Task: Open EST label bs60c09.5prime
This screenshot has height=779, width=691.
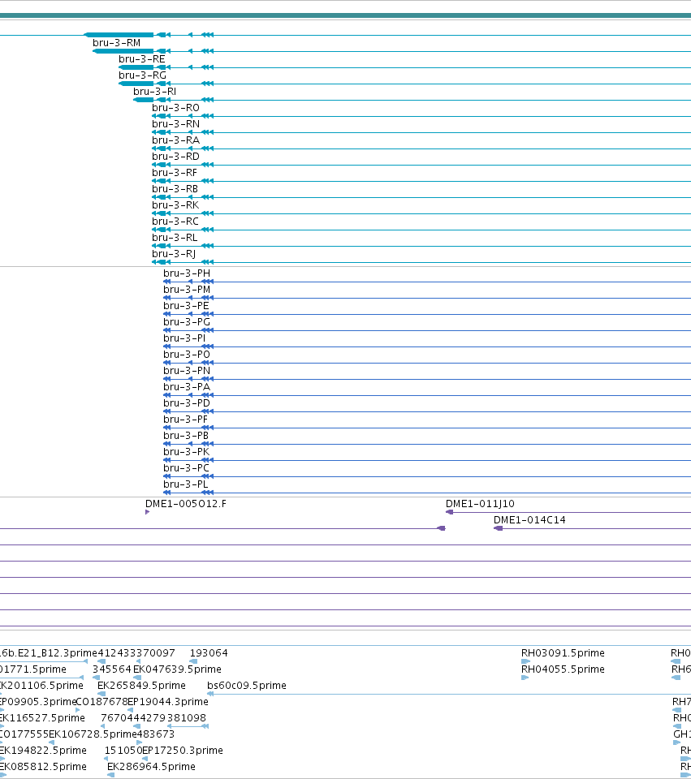Action: pyautogui.click(x=247, y=686)
